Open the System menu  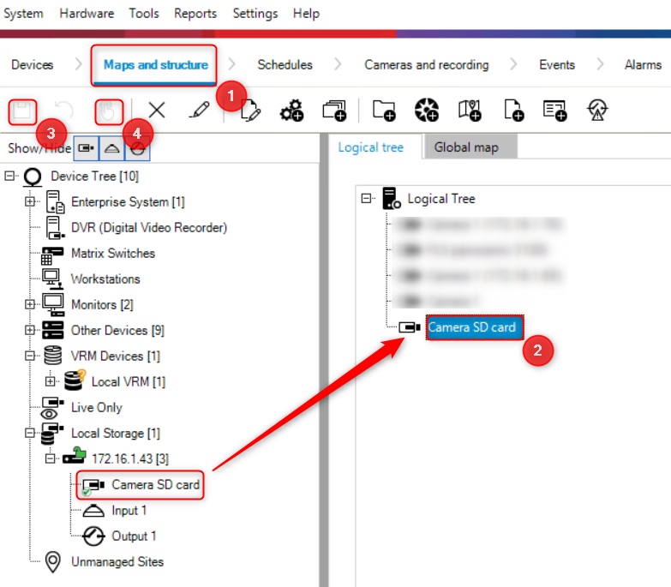(x=23, y=13)
